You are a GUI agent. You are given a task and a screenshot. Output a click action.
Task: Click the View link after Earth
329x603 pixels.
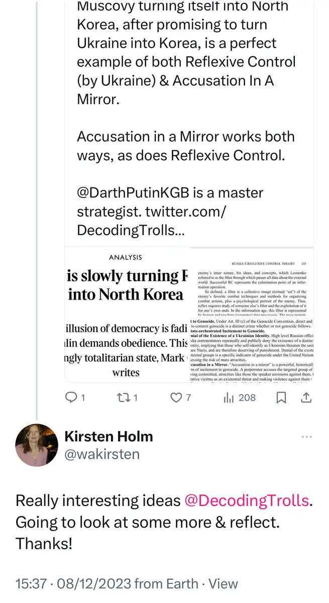click(223, 583)
